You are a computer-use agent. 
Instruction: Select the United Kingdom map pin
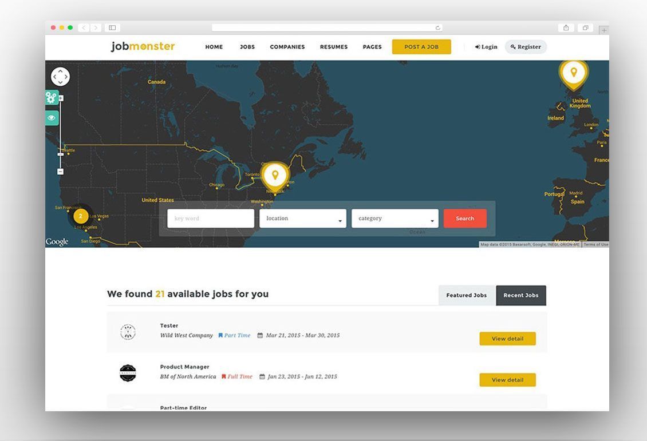coord(573,74)
